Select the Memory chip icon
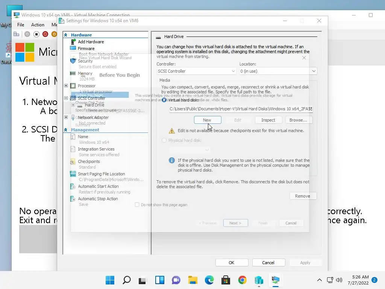This screenshot has width=385, height=289. (x=73, y=73)
